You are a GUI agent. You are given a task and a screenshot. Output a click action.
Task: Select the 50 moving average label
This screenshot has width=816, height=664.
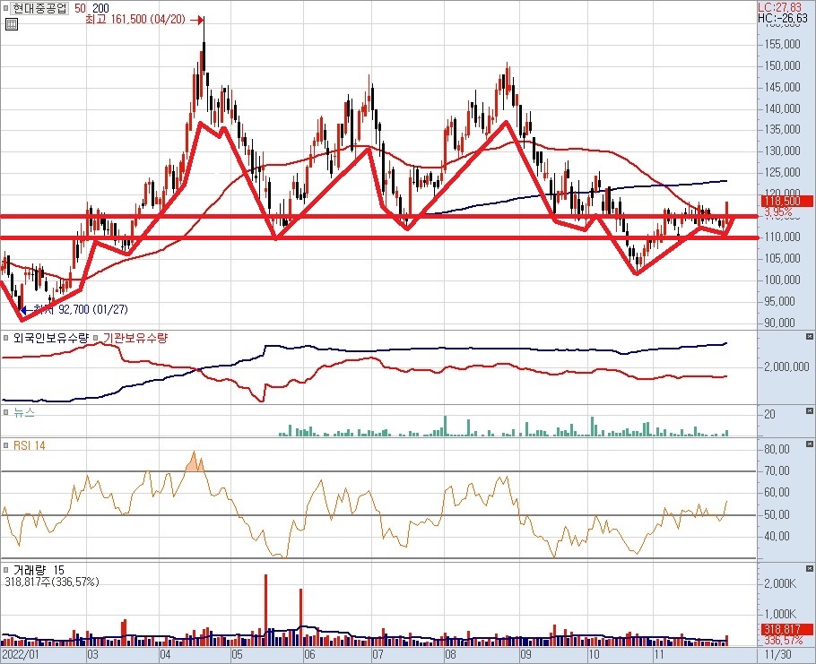(80, 8)
